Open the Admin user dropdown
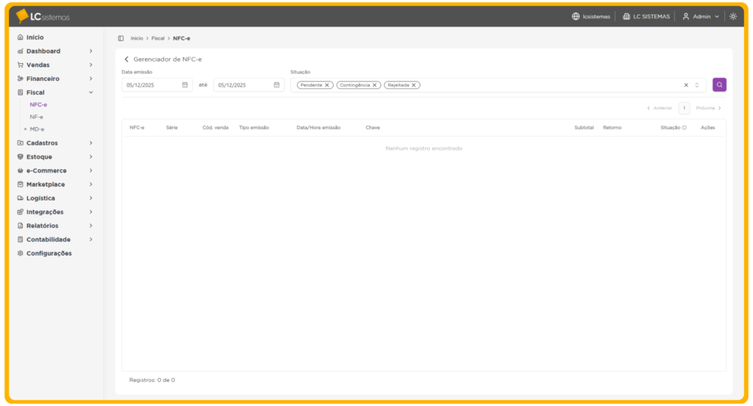This screenshot has height=406, width=753. click(700, 16)
